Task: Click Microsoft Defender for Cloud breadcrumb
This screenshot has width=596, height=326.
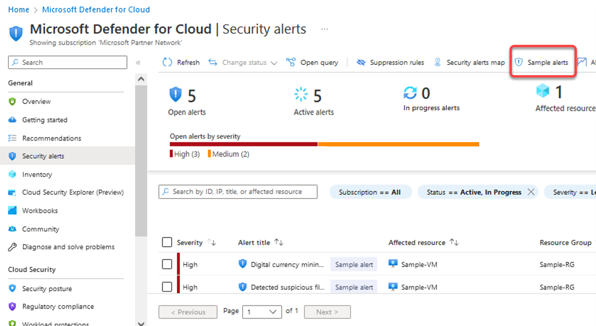Action: pos(96,9)
